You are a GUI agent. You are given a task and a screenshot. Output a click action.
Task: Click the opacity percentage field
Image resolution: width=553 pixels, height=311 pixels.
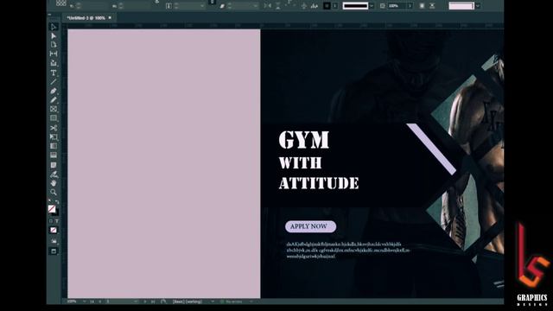pyautogui.click(x=397, y=6)
